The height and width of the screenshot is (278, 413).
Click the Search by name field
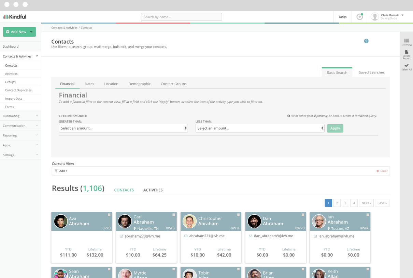[x=181, y=17]
